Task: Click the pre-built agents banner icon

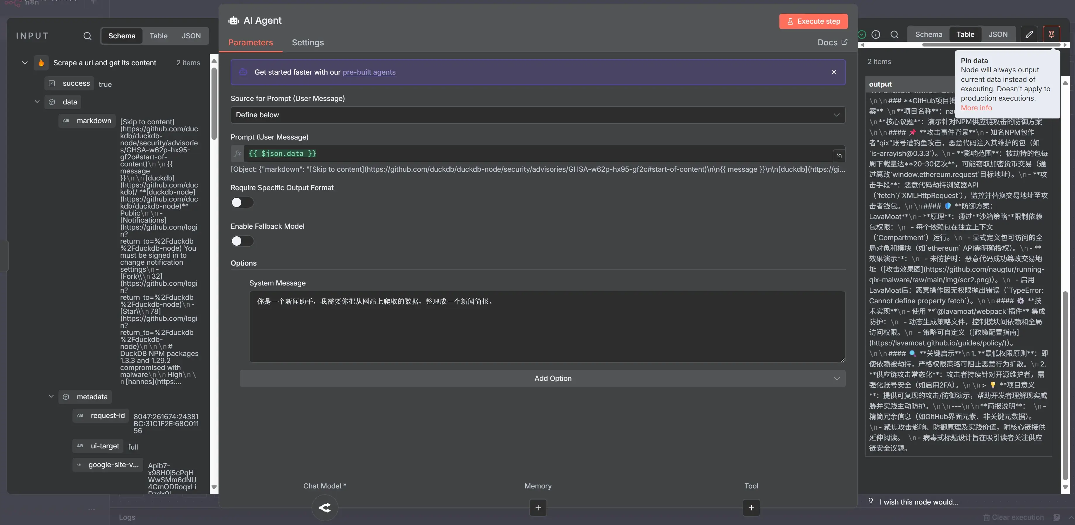Action: [243, 72]
